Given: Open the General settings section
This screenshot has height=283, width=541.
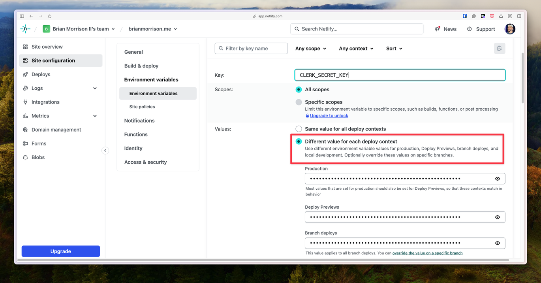Looking at the screenshot, I should (x=133, y=52).
